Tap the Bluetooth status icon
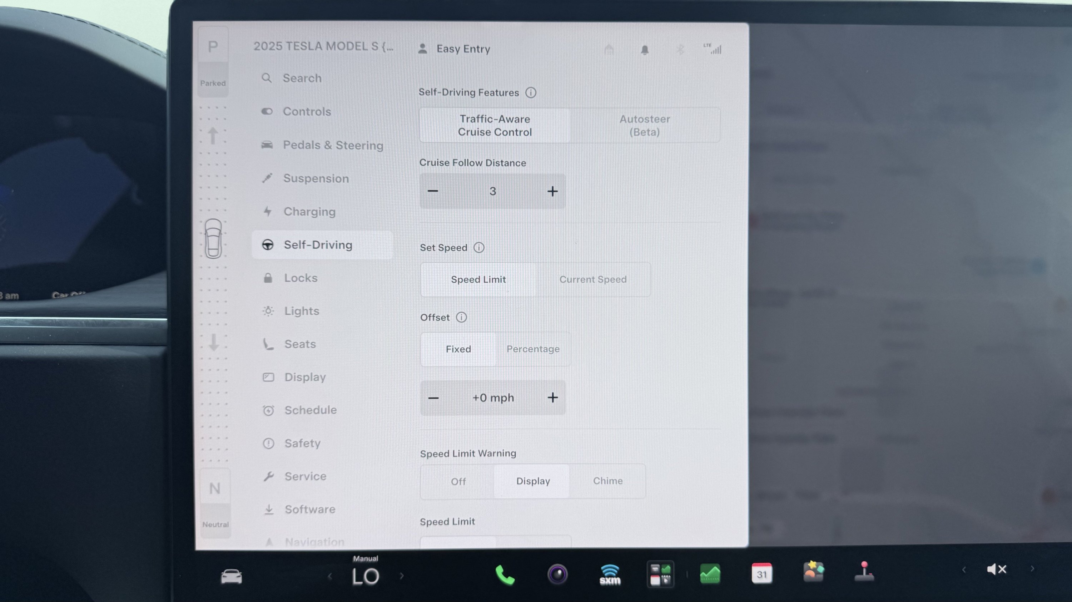1072x602 pixels. point(680,50)
